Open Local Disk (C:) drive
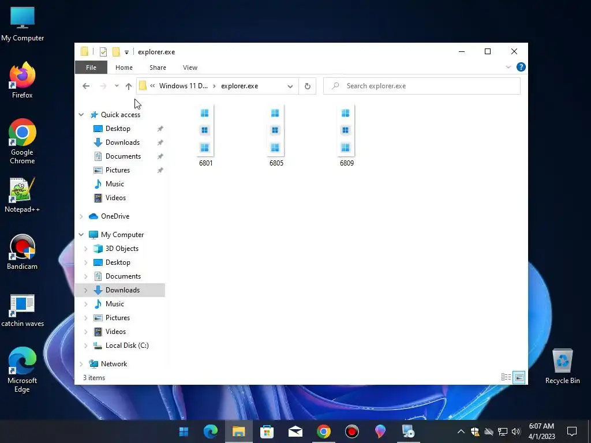The height and width of the screenshot is (443, 591). 127,346
